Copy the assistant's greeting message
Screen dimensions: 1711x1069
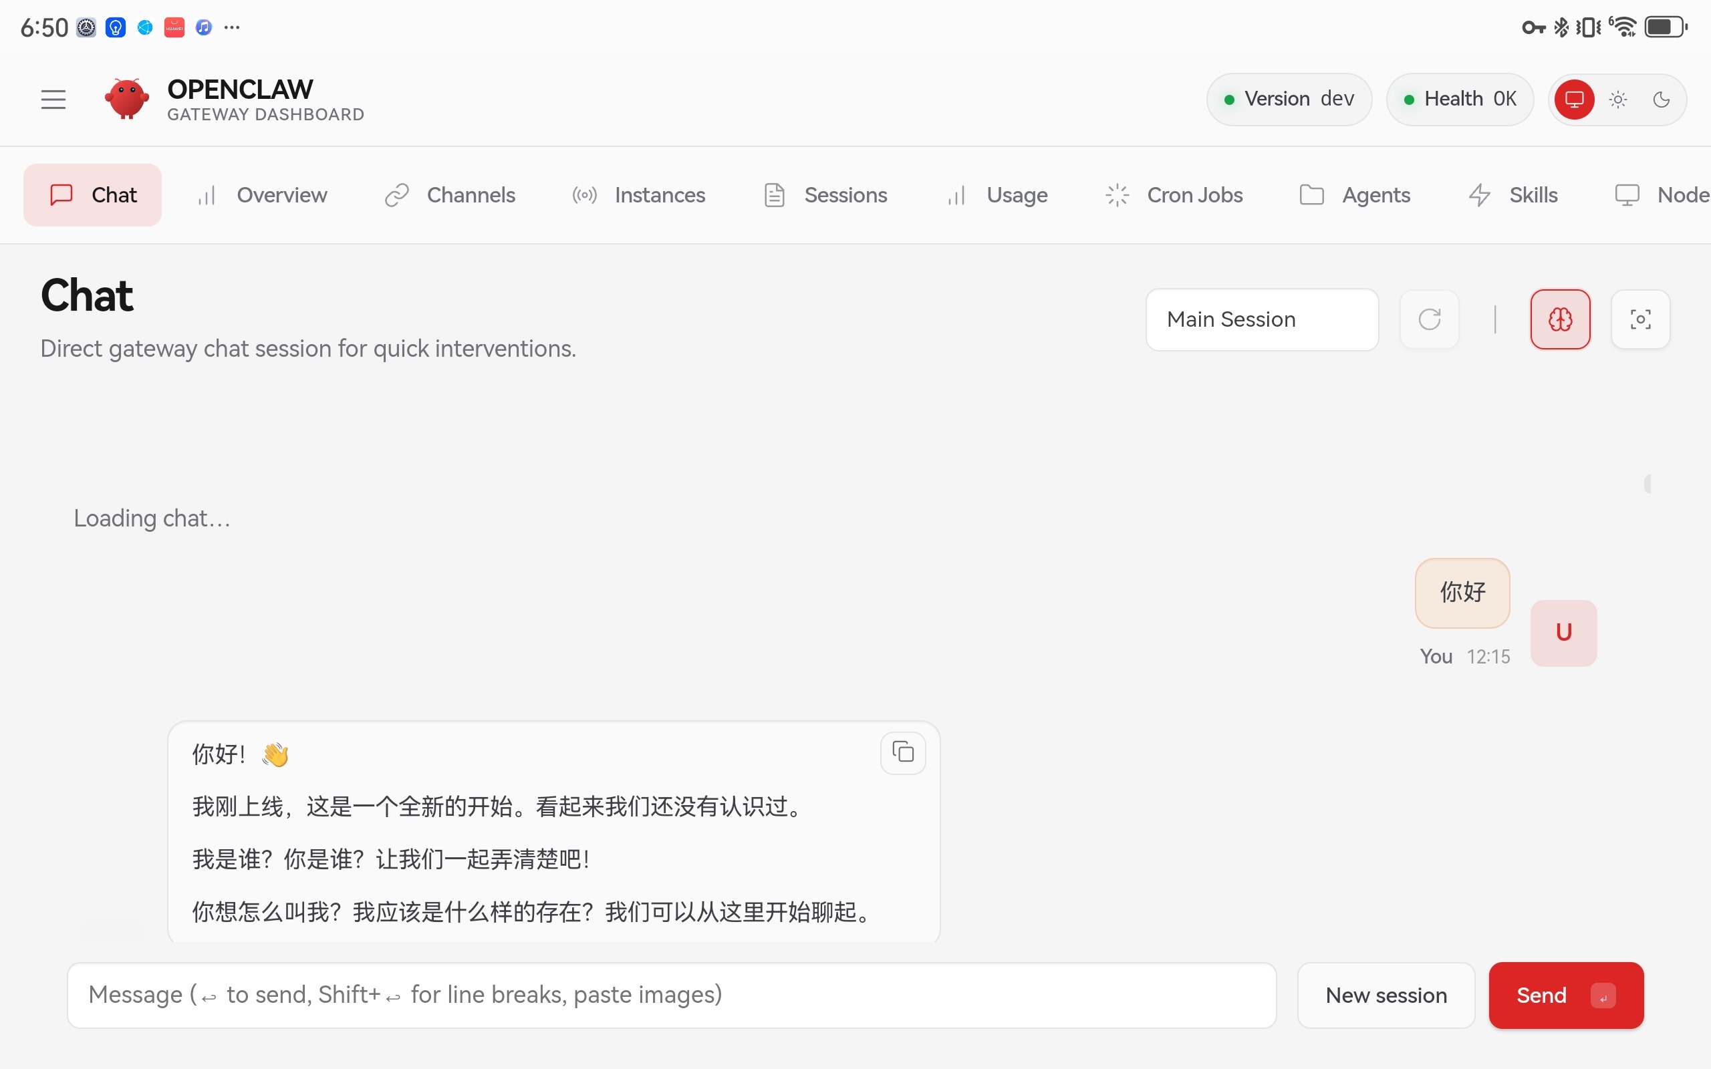pos(903,752)
